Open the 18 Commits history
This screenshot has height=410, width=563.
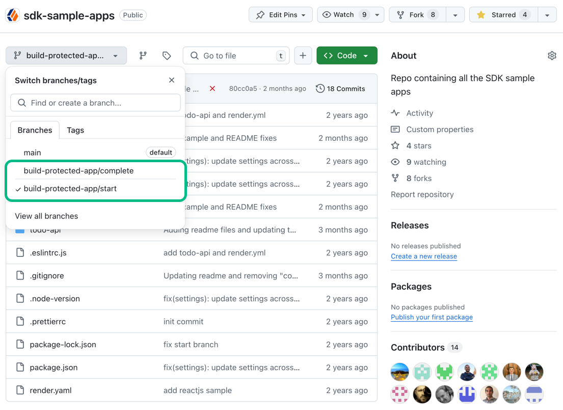click(340, 89)
